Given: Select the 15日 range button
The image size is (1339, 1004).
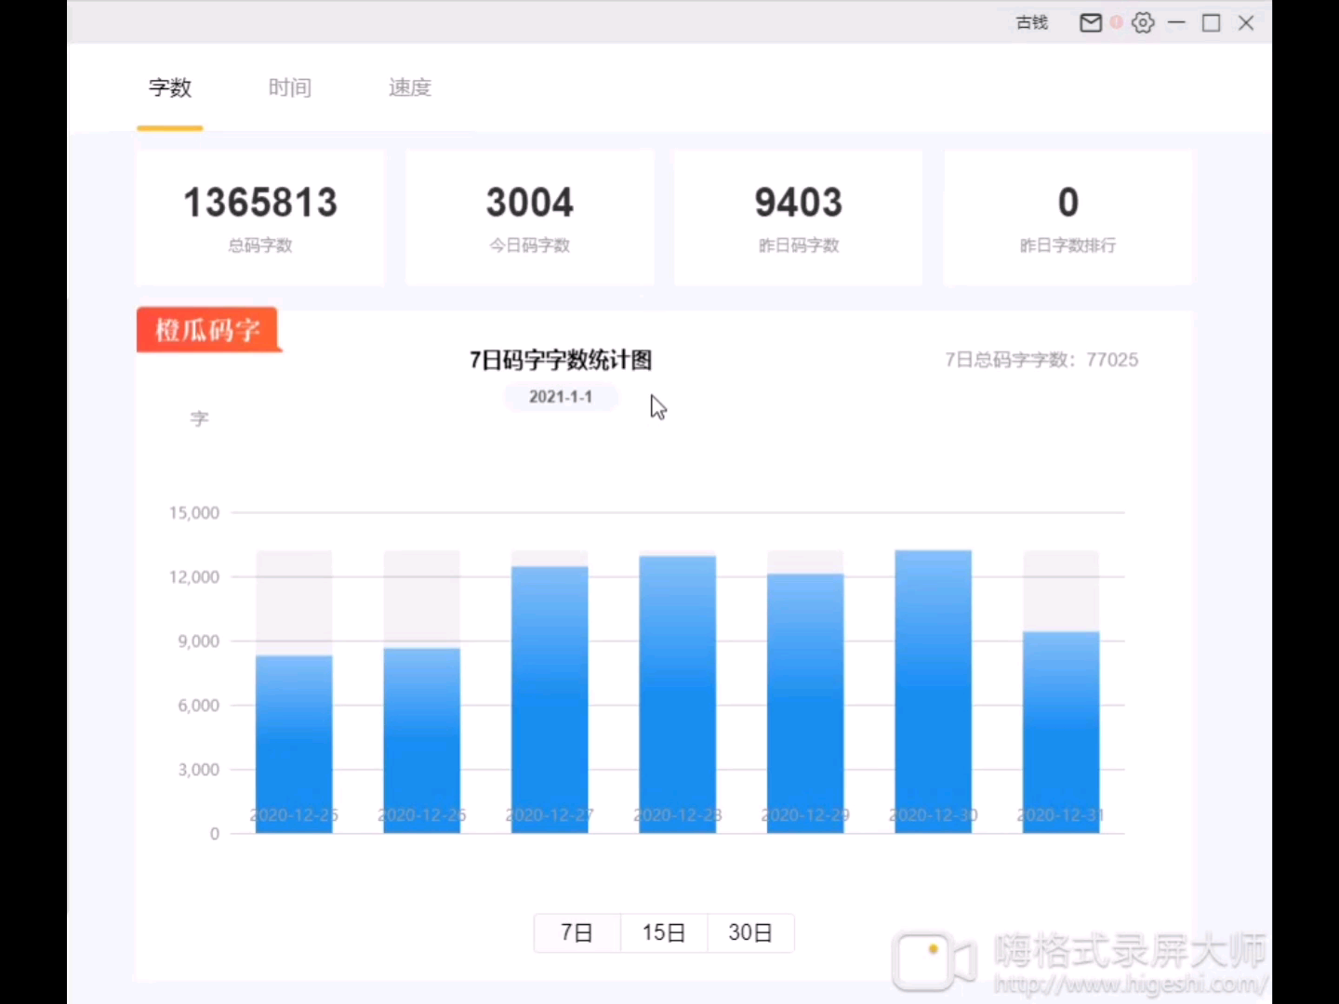Looking at the screenshot, I should 664,932.
